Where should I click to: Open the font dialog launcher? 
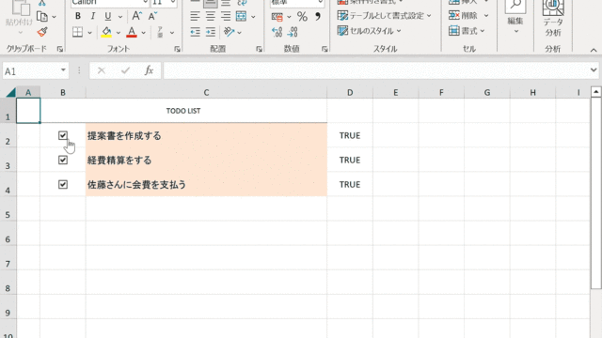pyautogui.click(x=177, y=49)
